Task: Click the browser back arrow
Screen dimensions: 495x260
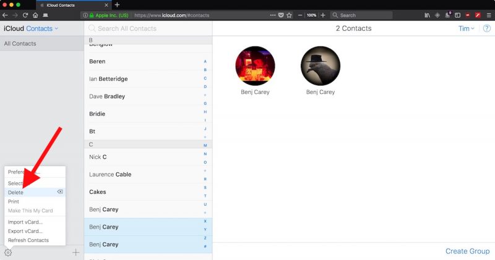Action: click(6, 15)
